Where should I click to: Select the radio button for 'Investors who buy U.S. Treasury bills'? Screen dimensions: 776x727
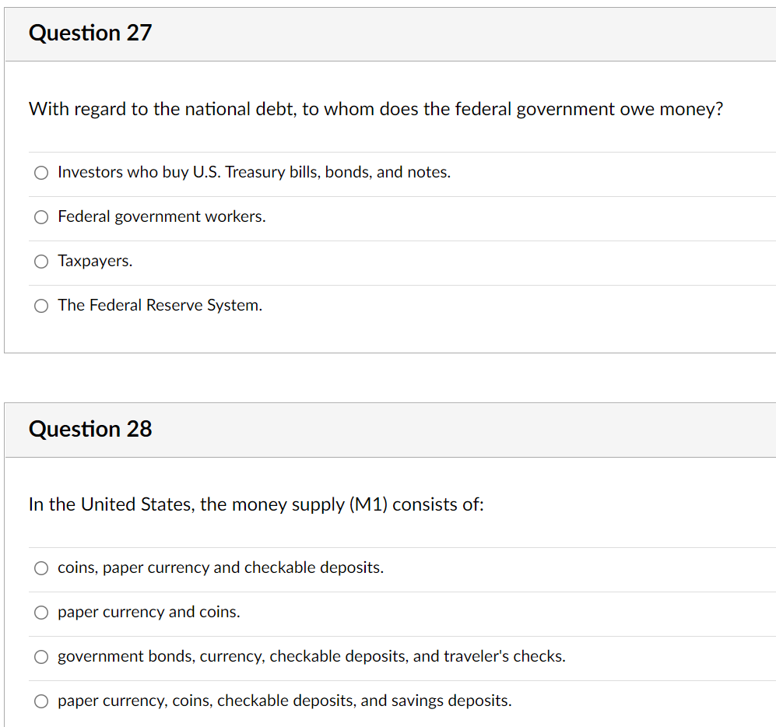tap(40, 172)
